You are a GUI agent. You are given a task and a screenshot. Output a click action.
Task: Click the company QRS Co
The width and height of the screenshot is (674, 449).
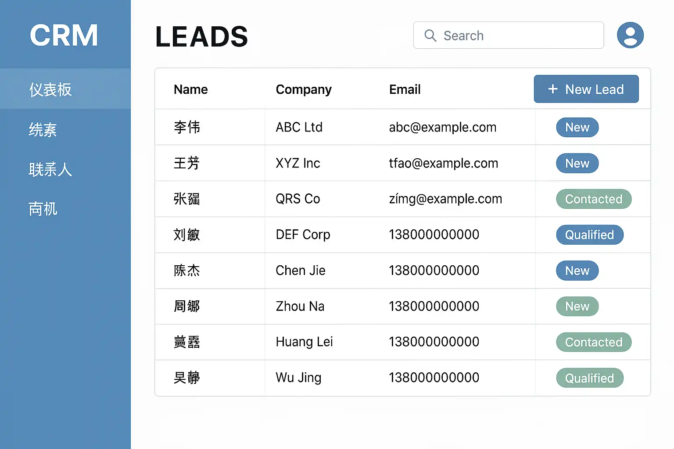coord(298,199)
